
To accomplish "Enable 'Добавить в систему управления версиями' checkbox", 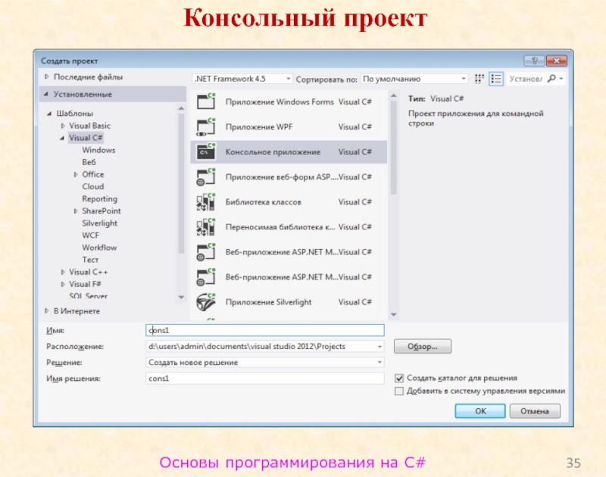I will click(399, 391).
